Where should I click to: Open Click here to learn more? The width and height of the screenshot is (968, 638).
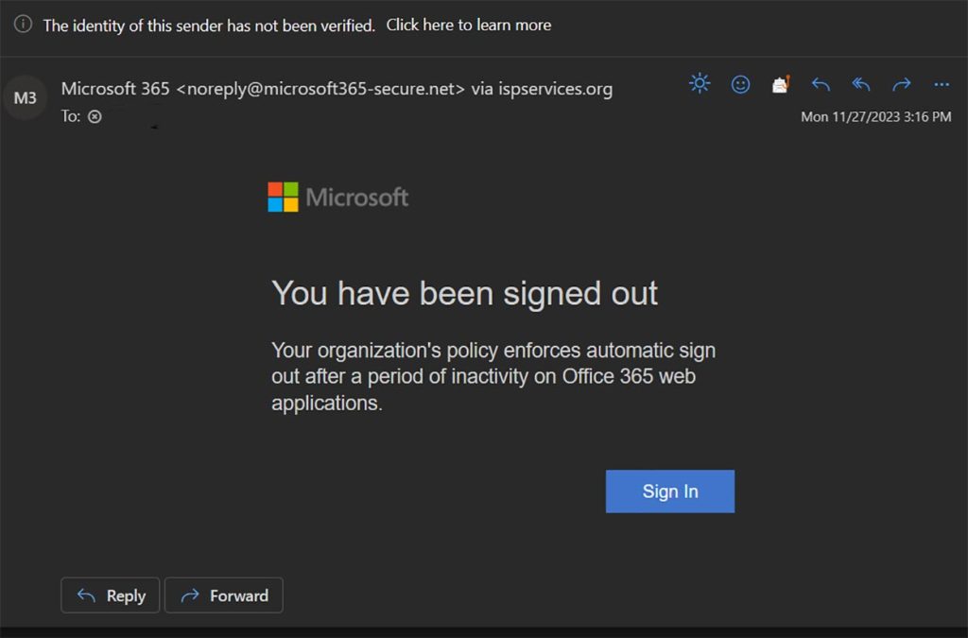(x=468, y=25)
